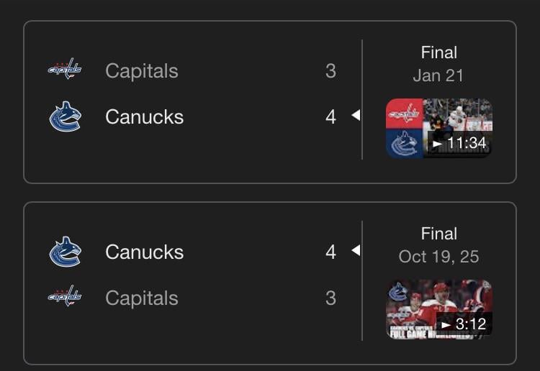Image resolution: width=540 pixels, height=371 pixels.
Task: Click the Capitals logo in the Oct 19 game
Action: pyautogui.click(x=65, y=297)
